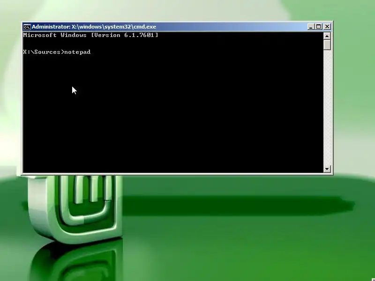
Task: Click the scrollbar up arrow
Action: point(327,36)
